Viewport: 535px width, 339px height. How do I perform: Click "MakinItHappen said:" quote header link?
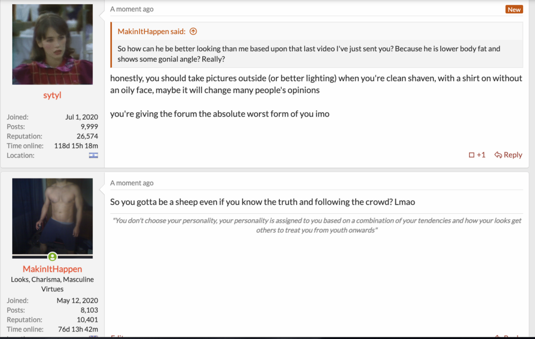pyautogui.click(x=151, y=32)
